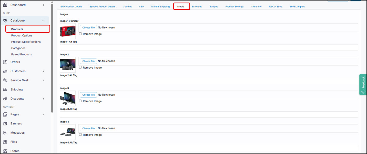Click the Customers people icon
367x154 pixels.
[x=5, y=71]
